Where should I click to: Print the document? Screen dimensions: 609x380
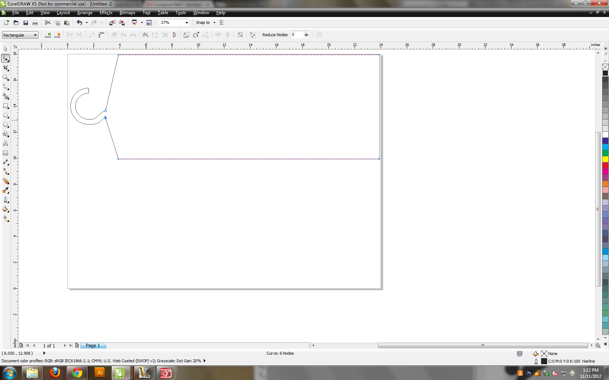point(35,22)
